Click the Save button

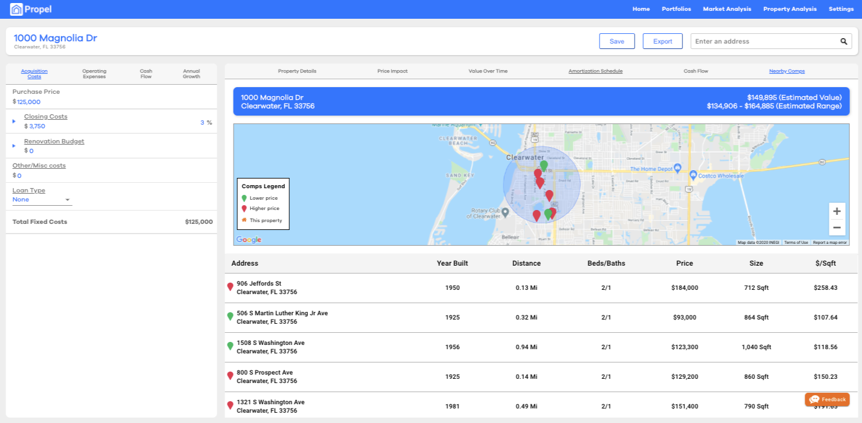click(617, 41)
